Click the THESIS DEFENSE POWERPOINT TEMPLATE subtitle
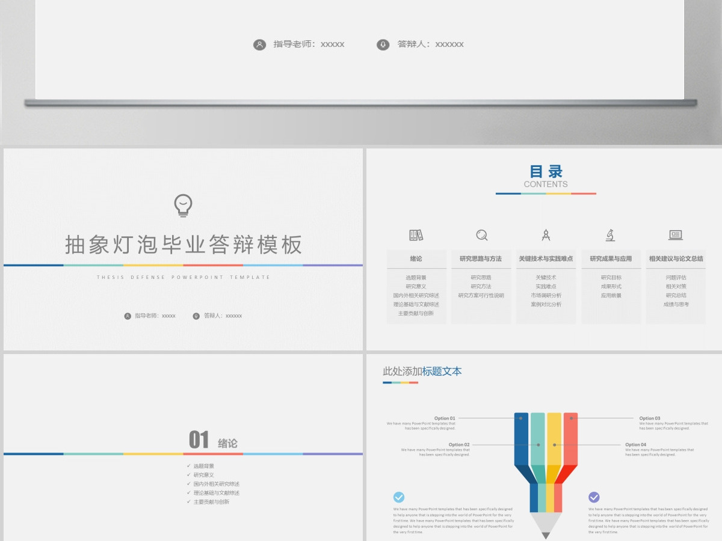Viewport: 722px width, 541px height. coord(184,278)
